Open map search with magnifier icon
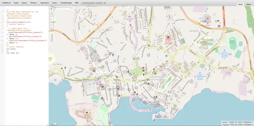This screenshot has width=254, height=126. click(x=52, y=16)
